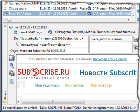This screenshot has height=112, width=140.
Task: Select the Authentification IMAP event row
Action: coord(67,3)
